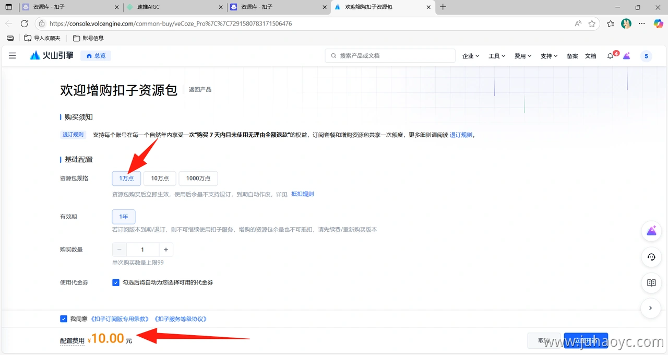
Task: Open the floating purple AI assistant button
Action: click(651, 231)
